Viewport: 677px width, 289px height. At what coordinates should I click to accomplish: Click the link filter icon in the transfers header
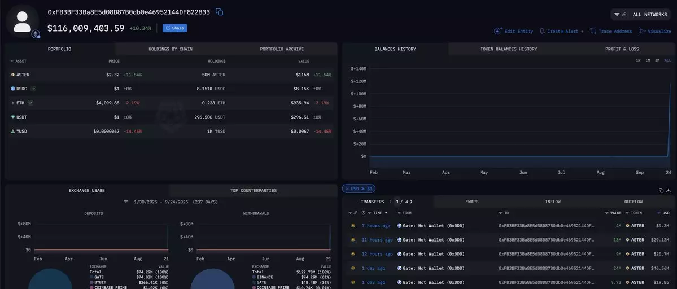[355, 213]
